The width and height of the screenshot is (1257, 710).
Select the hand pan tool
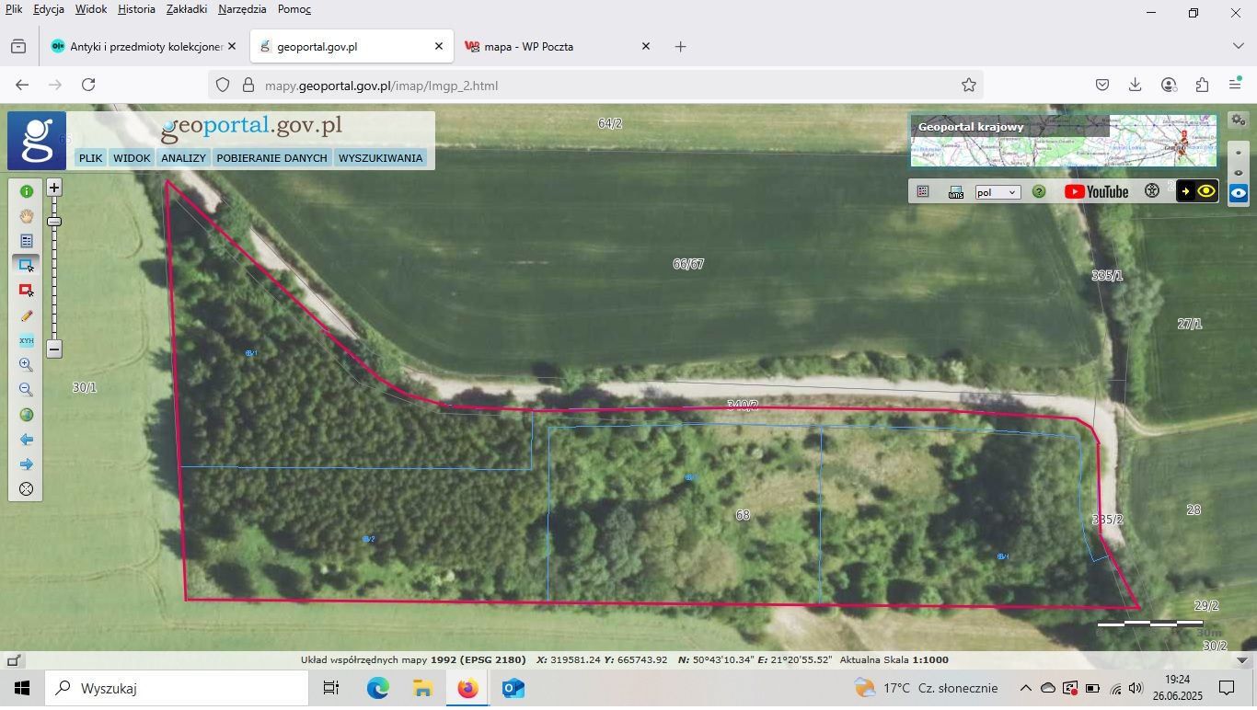tap(26, 216)
